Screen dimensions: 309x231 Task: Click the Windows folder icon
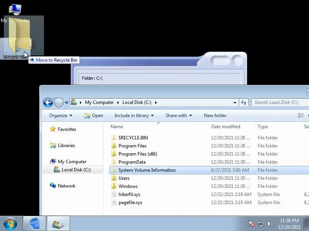[114, 186]
